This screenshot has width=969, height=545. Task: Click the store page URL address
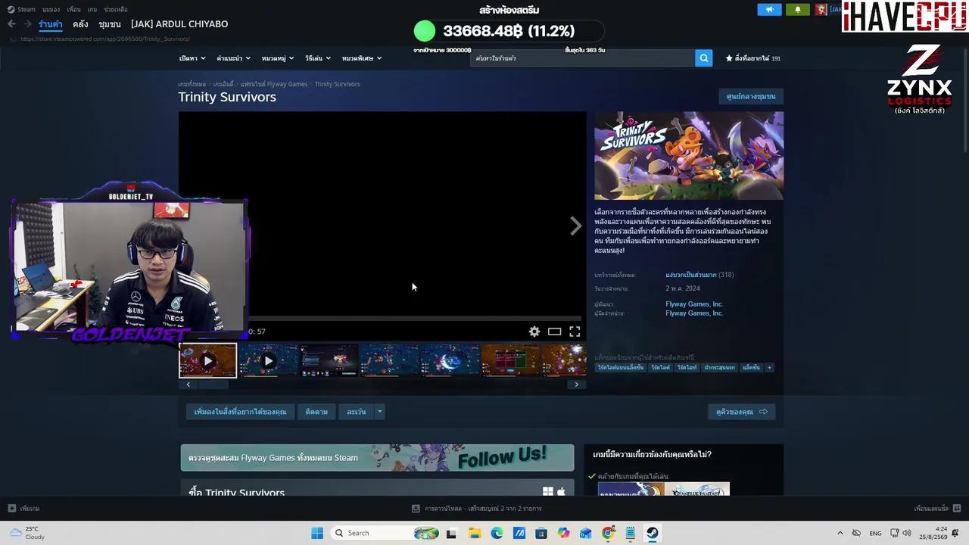[105, 39]
